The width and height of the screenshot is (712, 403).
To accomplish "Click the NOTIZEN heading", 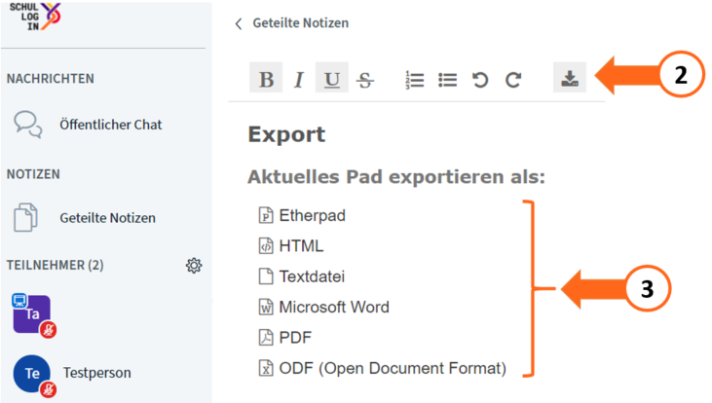I will tap(33, 174).
